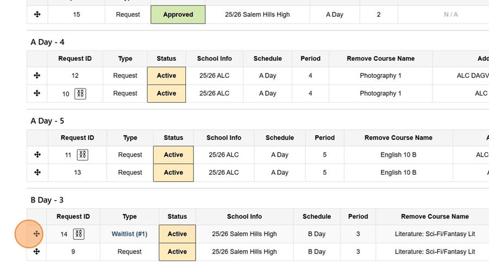This screenshot has height=273, width=489.
Task: Click the move handle for request 9
Action: (37, 252)
